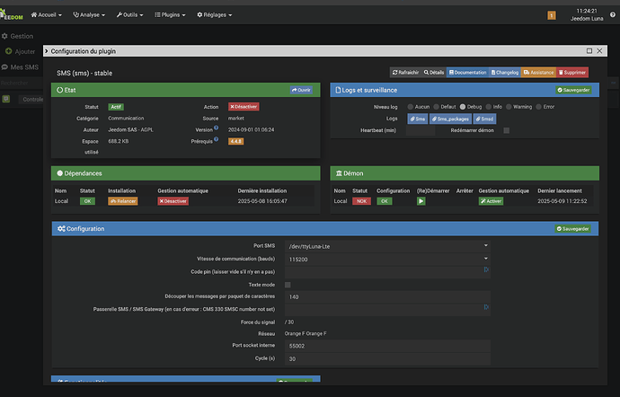
Task: Save Logs et surveillance settings
Action: [573, 90]
